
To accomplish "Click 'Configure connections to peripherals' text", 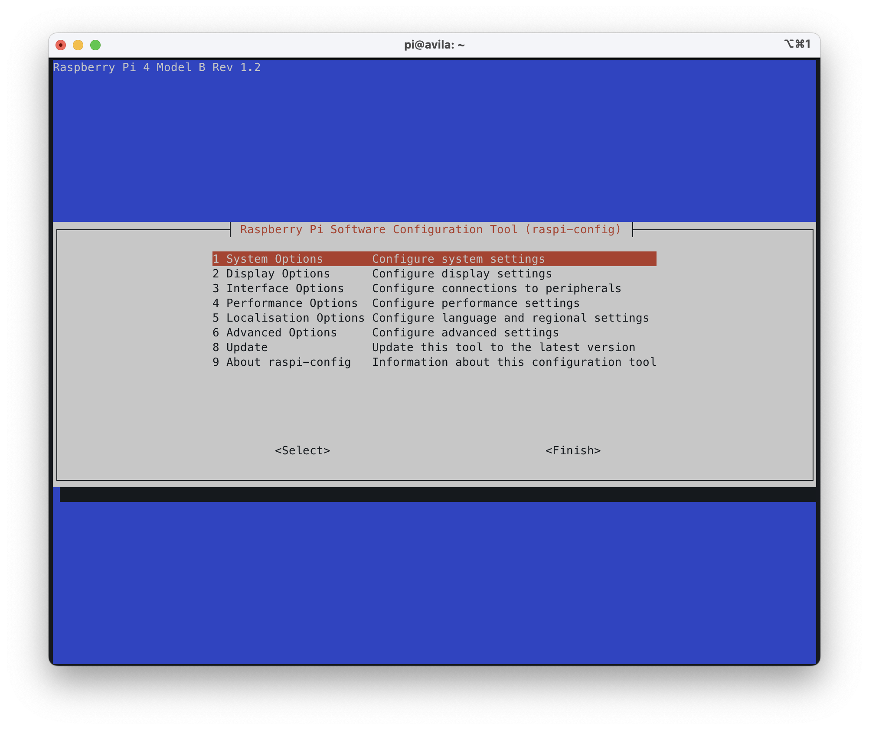I will pyautogui.click(x=497, y=288).
